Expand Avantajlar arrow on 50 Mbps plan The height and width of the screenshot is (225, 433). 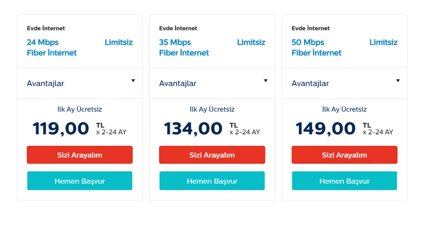(398, 81)
